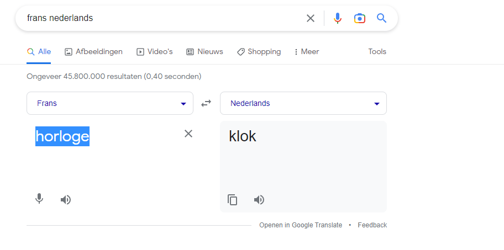Dictate source text with translate microphone
504x250 pixels.
pyautogui.click(x=39, y=199)
